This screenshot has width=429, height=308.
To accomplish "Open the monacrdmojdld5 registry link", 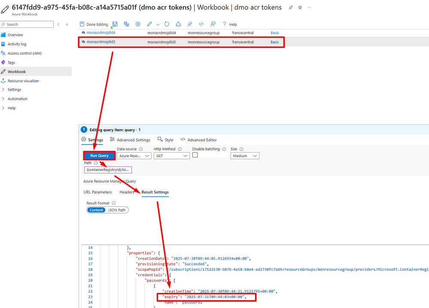I will click(x=101, y=42).
